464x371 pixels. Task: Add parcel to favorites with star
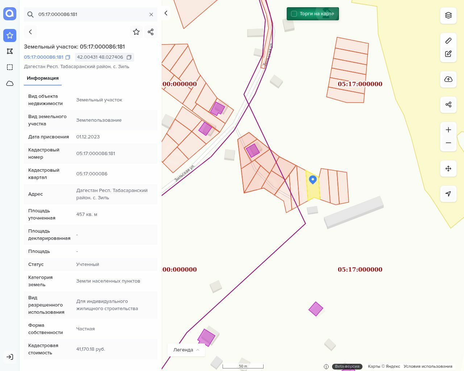pyautogui.click(x=136, y=32)
